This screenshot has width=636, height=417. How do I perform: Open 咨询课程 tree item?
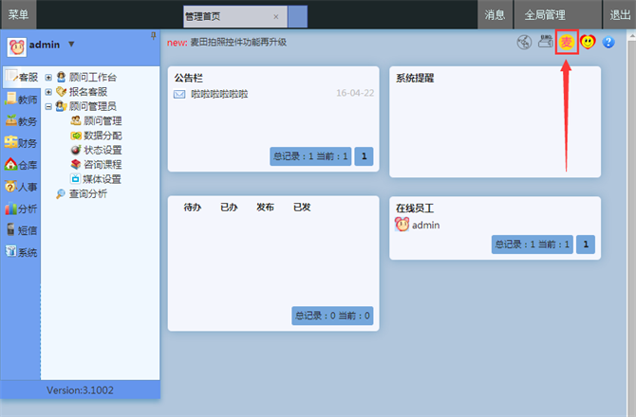(103, 165)
